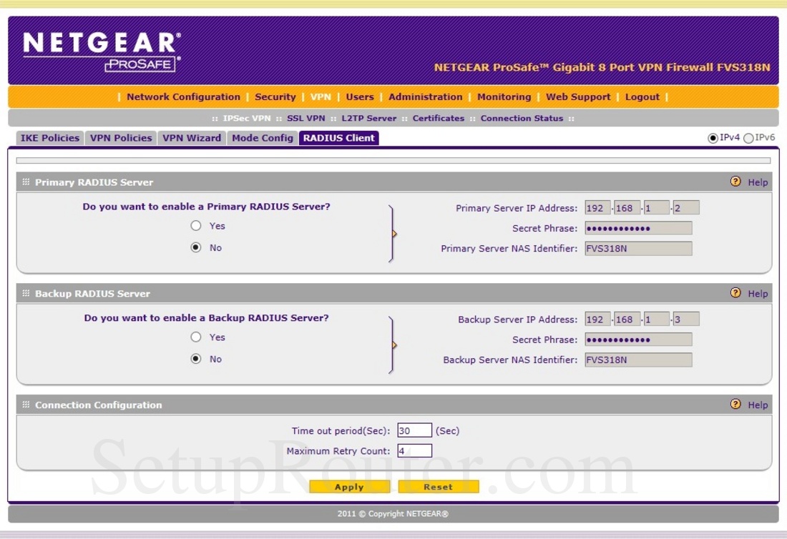This screenshot has width=787, height=539.
Task: Select the RADIUS Client tab
Action: click(339, 138)
